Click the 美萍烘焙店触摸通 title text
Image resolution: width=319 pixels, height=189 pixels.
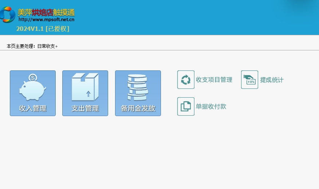46,12
